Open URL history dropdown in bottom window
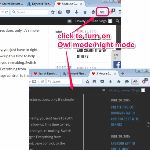Screen dimensions: 150x150 pos(38,82)
